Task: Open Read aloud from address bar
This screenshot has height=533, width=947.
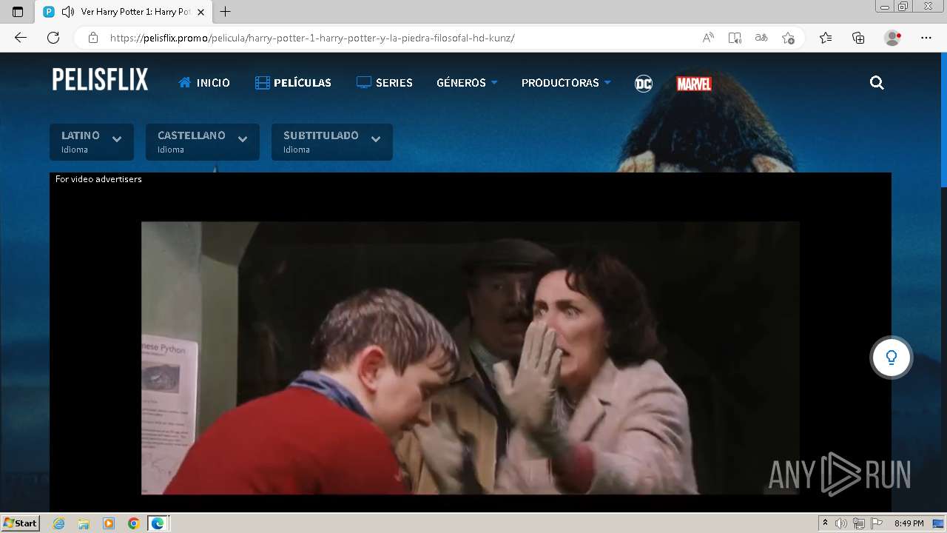Action: click(708, 38)
